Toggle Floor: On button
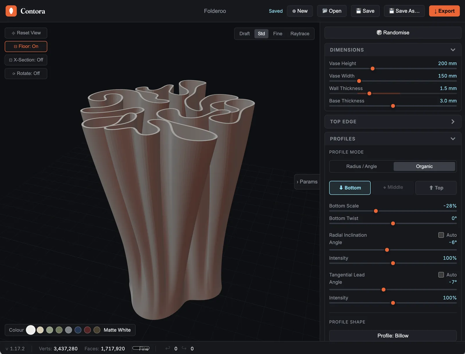 point(26,47)
